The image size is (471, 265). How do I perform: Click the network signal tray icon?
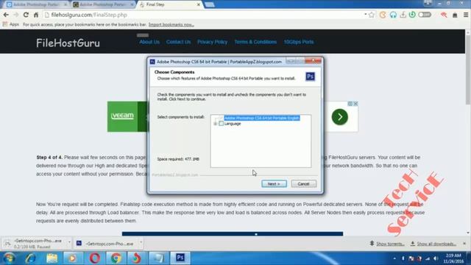coord(428,258)
